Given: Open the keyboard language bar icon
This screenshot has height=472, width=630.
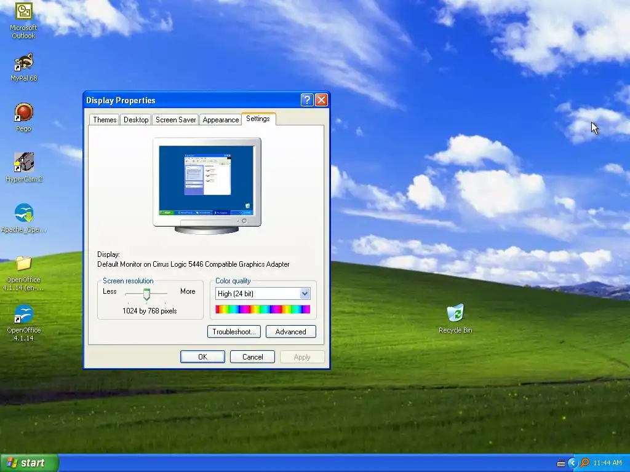Looking at the screenshot, I should click(561, 463).
